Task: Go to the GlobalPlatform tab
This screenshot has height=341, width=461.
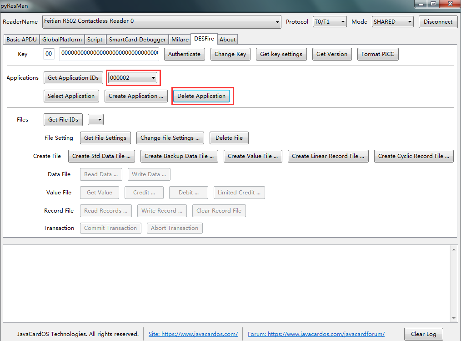Action: (62, 40)
